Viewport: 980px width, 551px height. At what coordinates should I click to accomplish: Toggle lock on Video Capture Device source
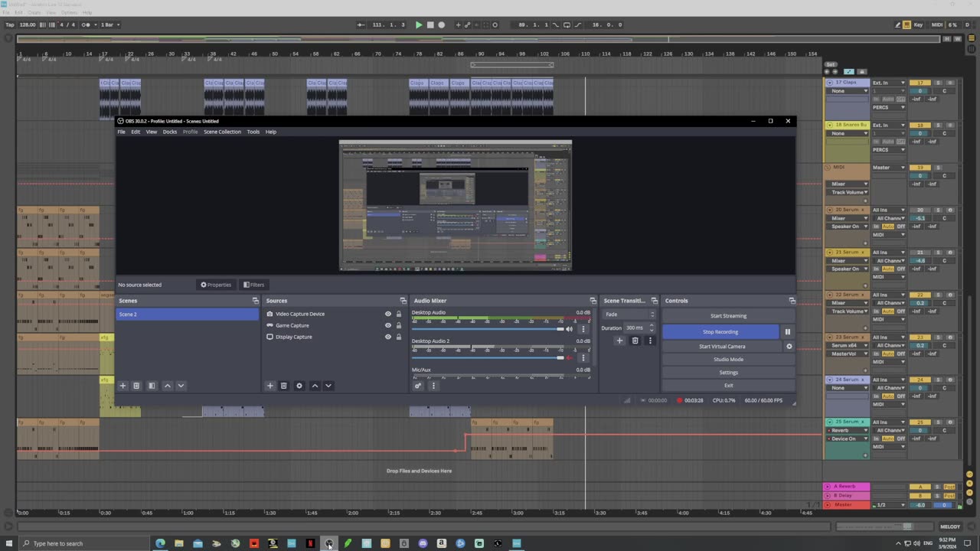(398, 314)
